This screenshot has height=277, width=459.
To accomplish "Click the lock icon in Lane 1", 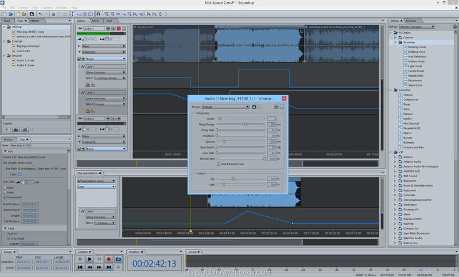I will coord(88,85).
